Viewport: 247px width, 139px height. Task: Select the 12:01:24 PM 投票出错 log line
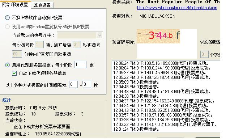pos(136,129)
